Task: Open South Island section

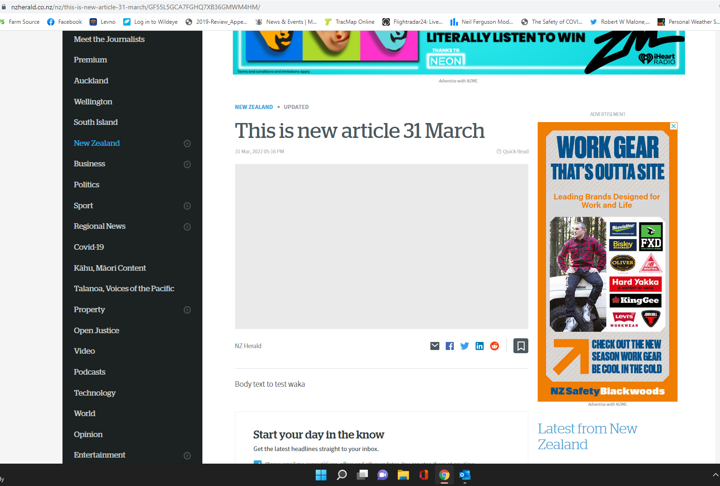Action: point(96,122)
